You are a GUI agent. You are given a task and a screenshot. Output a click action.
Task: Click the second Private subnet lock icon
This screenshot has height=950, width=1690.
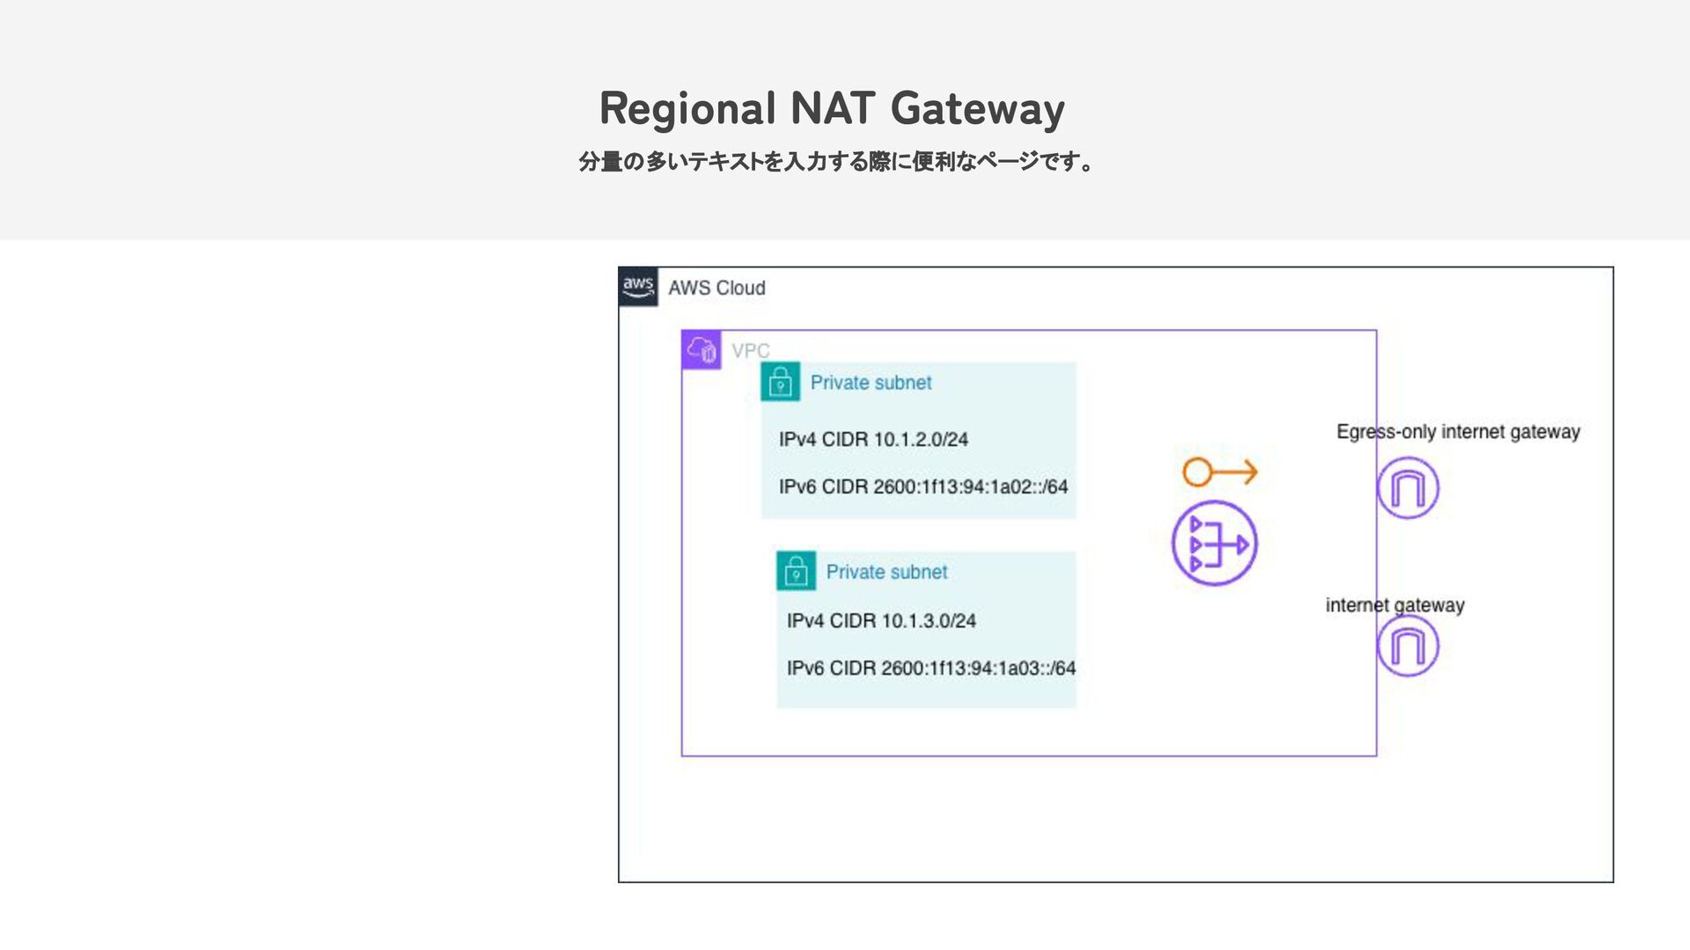point(796,571)
